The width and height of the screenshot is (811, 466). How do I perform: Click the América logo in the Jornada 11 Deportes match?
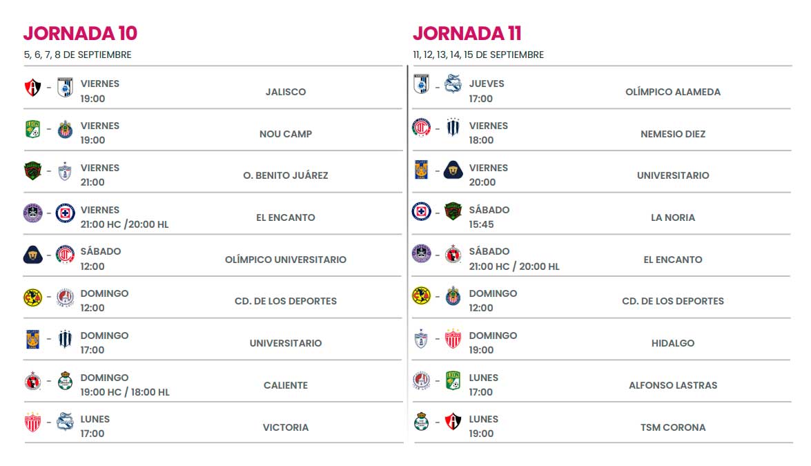[421, 295]
